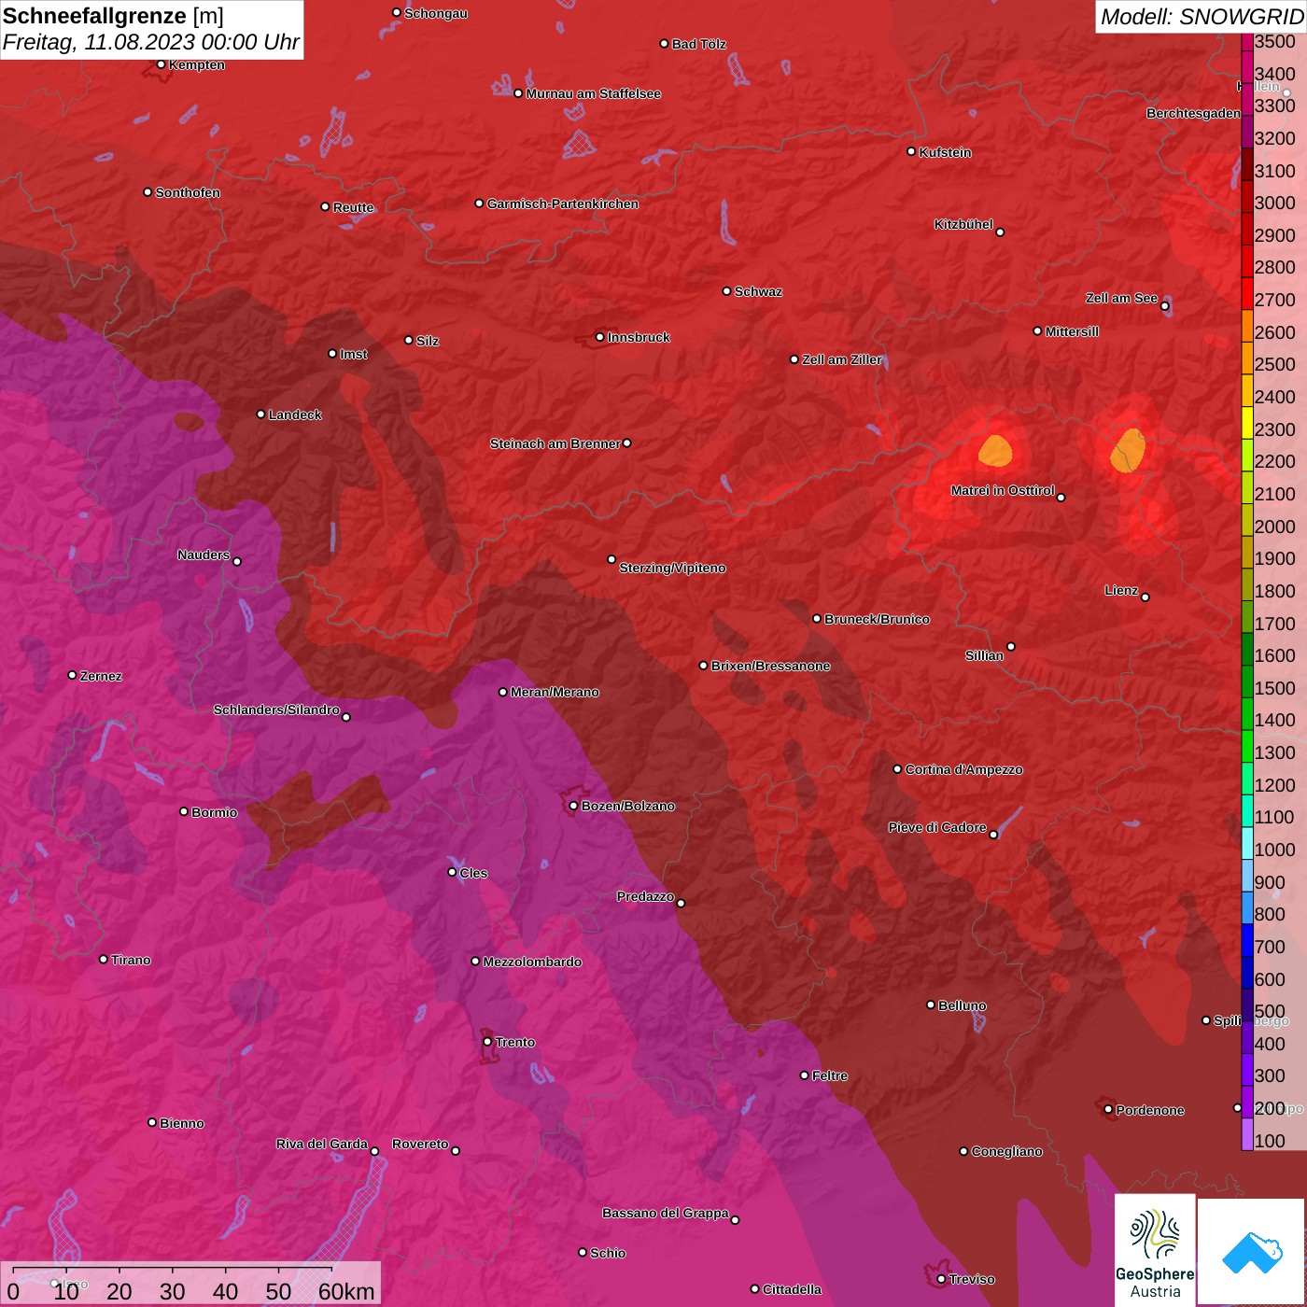Click the Brixen/Bressanone label
This screenshot has height=1307, width=1307.
(770, 666)
